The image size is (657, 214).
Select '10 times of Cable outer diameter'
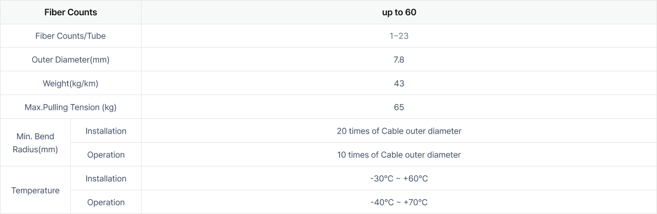399,155
